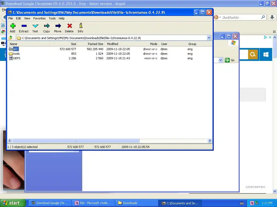The height and width of the screenshot is (207, 277).
Task: Click the horizontal scrollbar thumb
Action: (x=76, y=140)
